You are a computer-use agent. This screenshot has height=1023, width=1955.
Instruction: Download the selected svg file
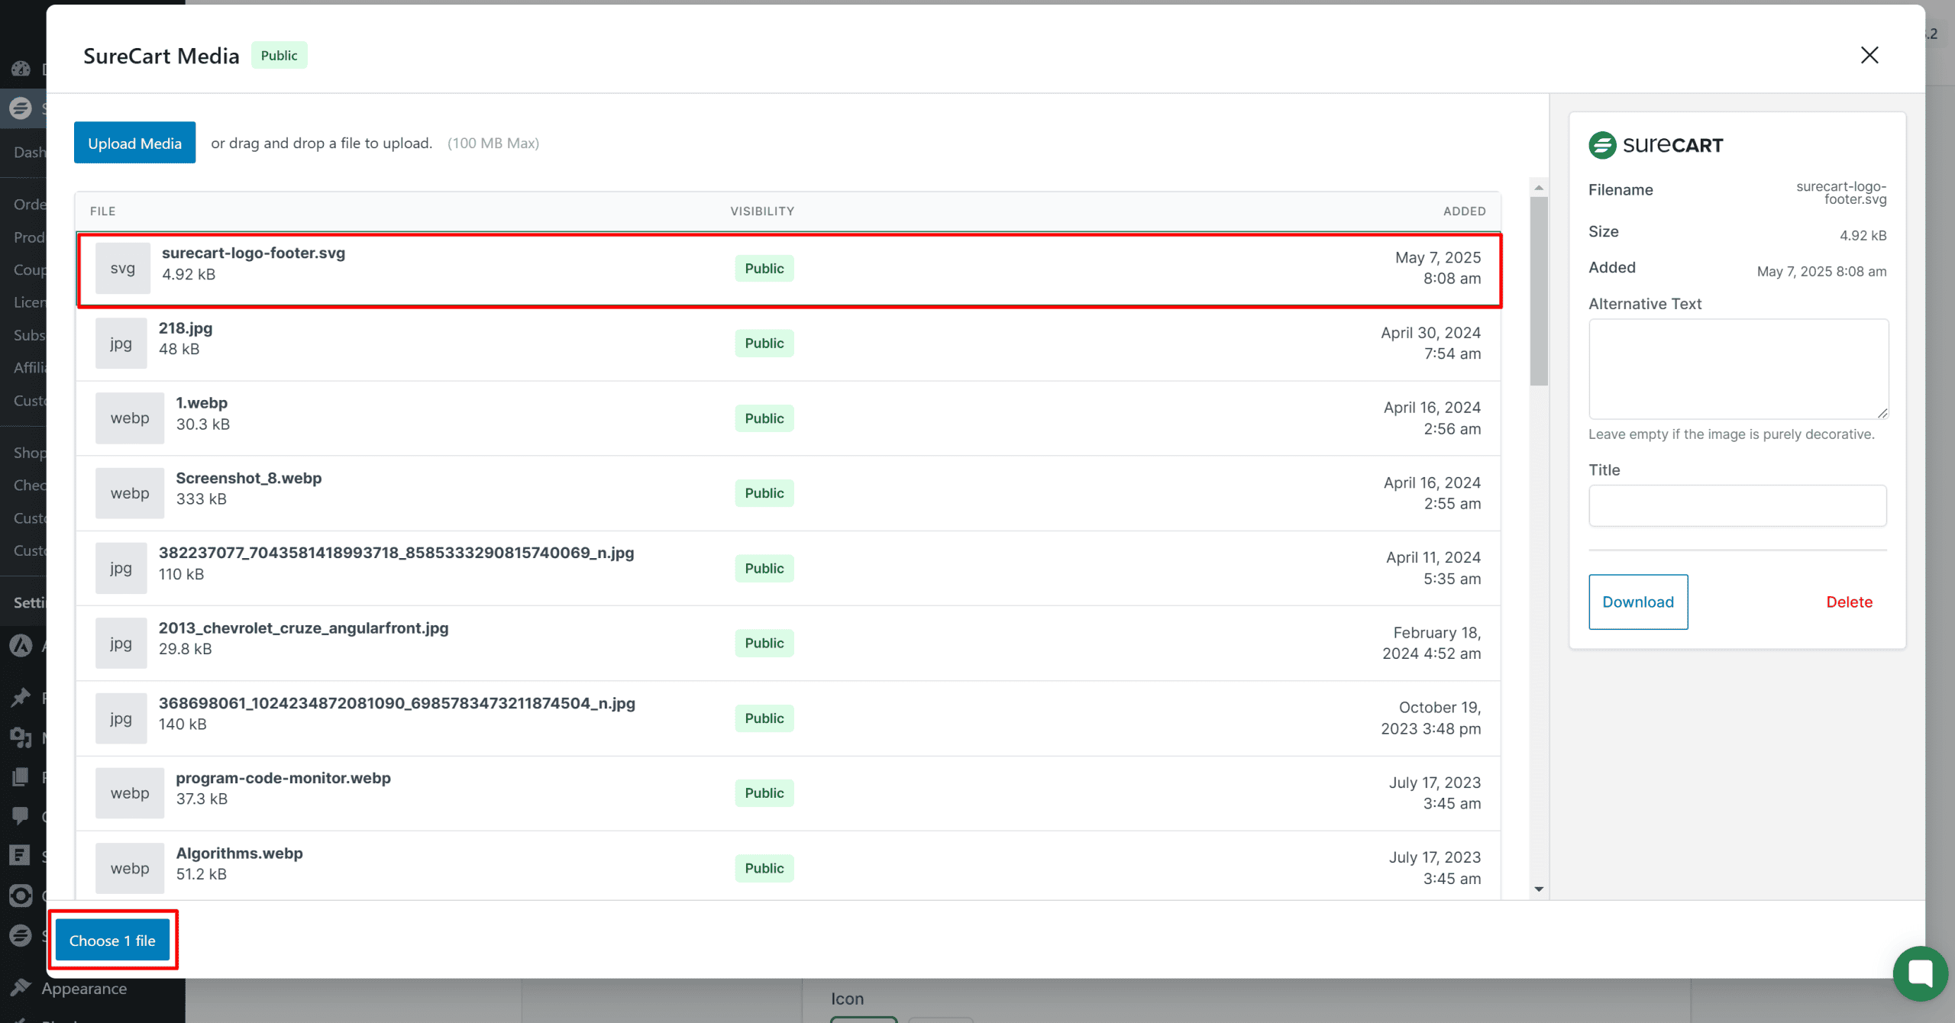1637,602
